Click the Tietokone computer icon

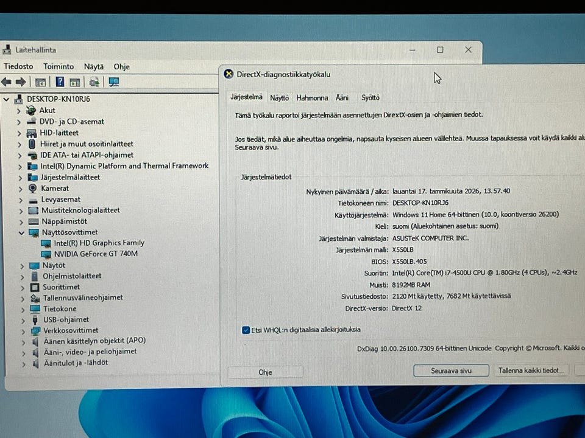[35, 309]
